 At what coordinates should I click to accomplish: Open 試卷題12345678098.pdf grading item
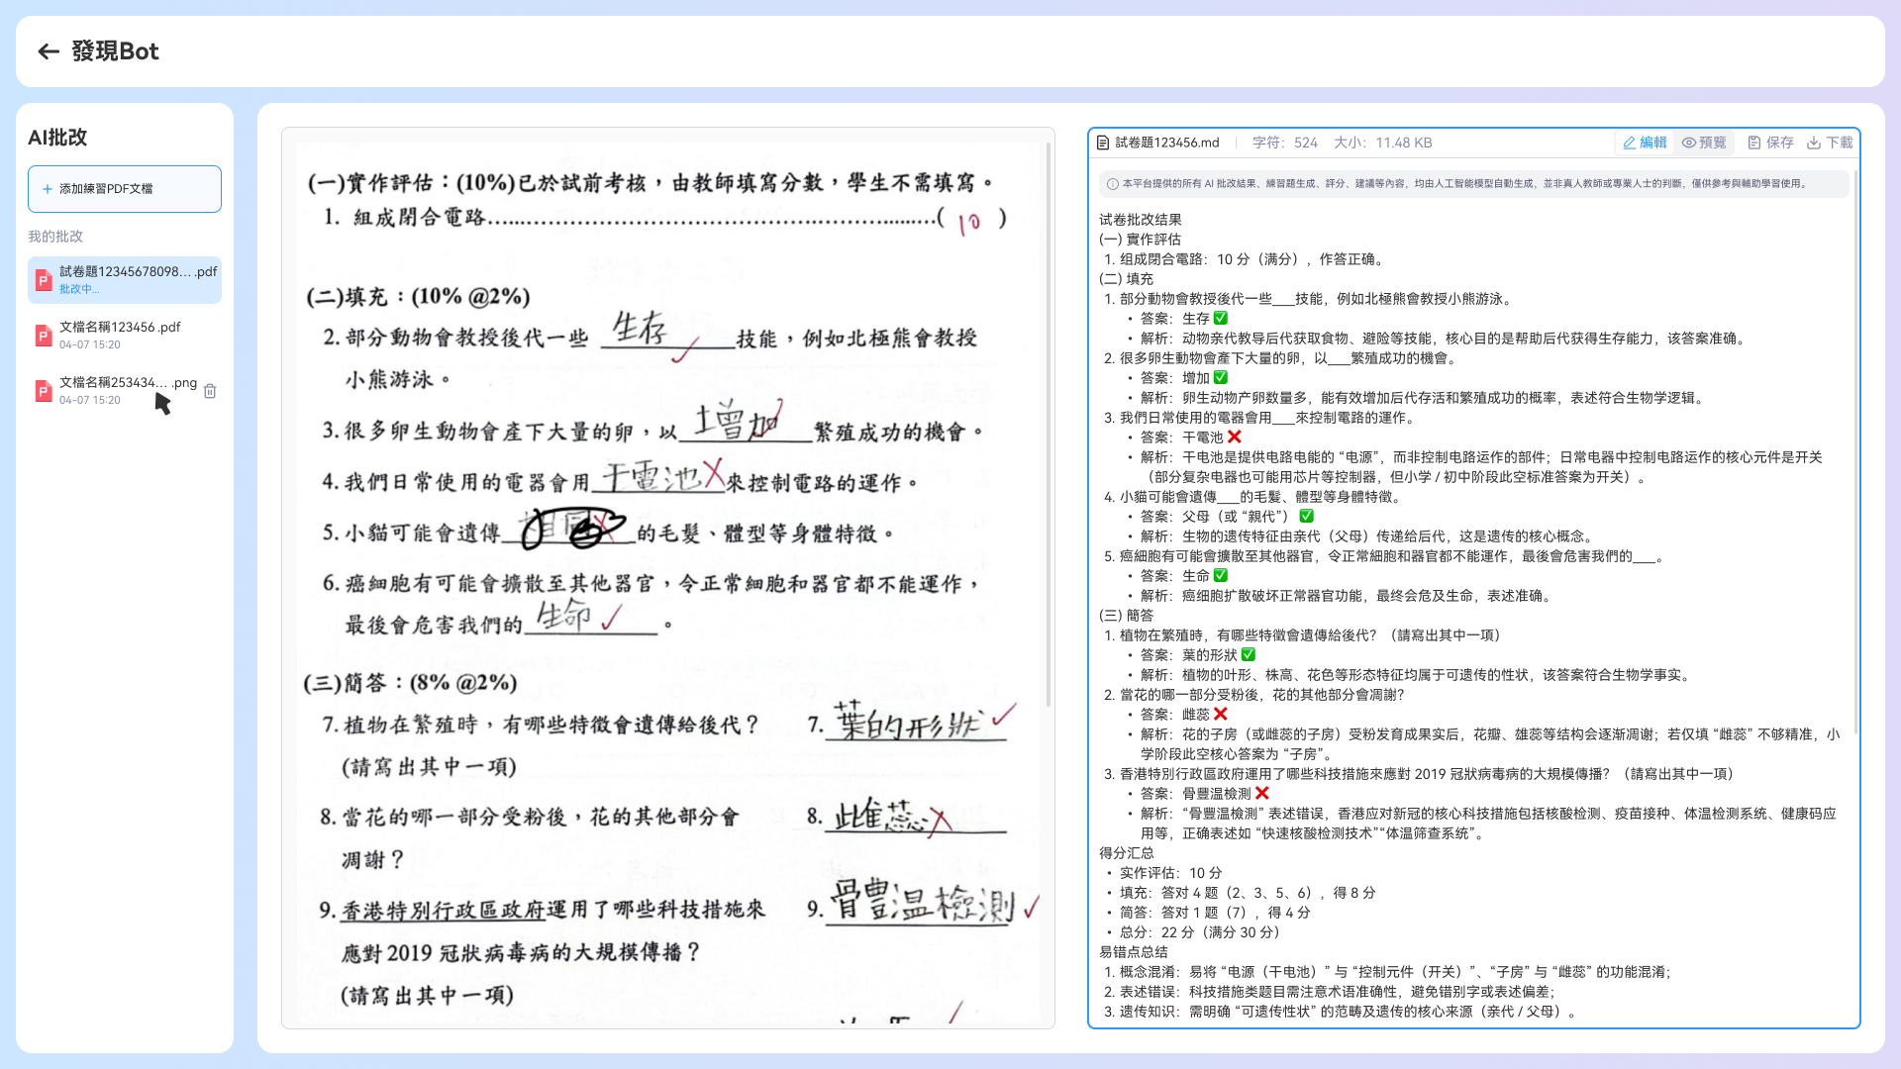coord(125,280)
